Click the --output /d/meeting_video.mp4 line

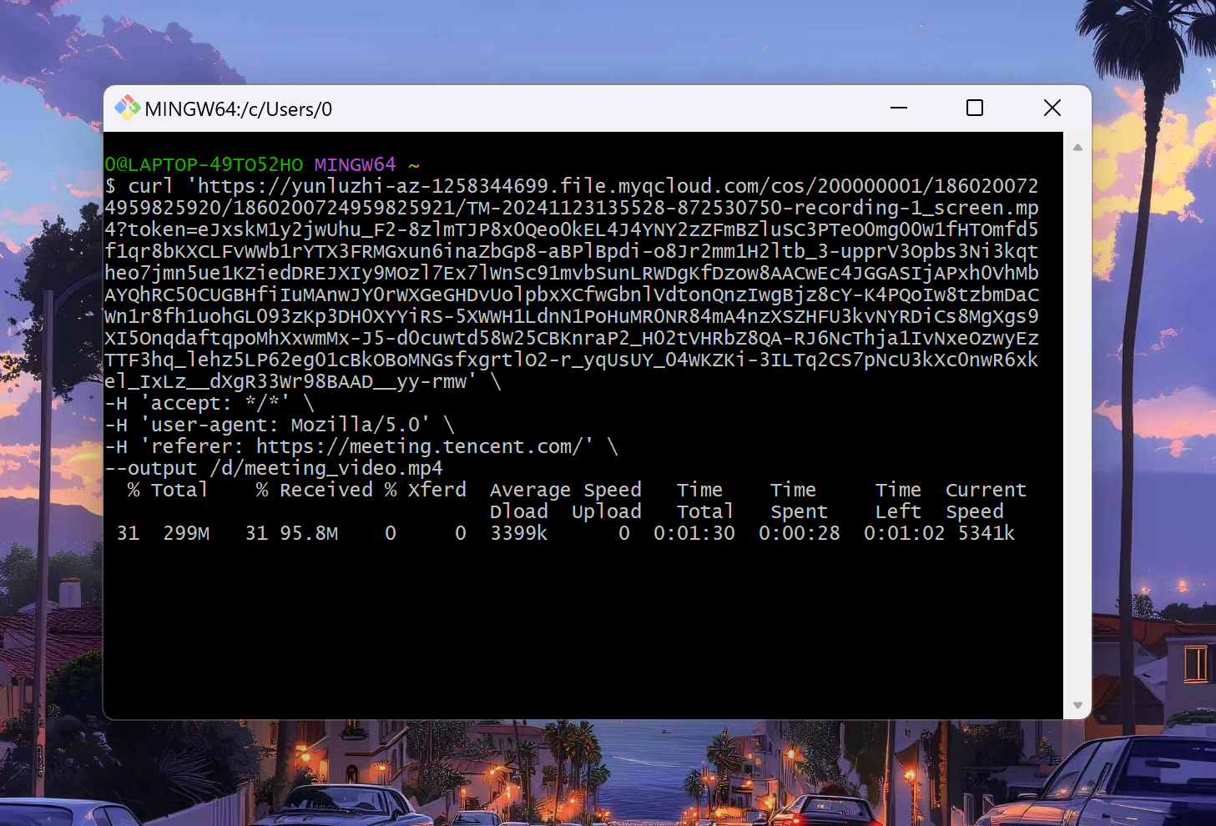point(274,467)
